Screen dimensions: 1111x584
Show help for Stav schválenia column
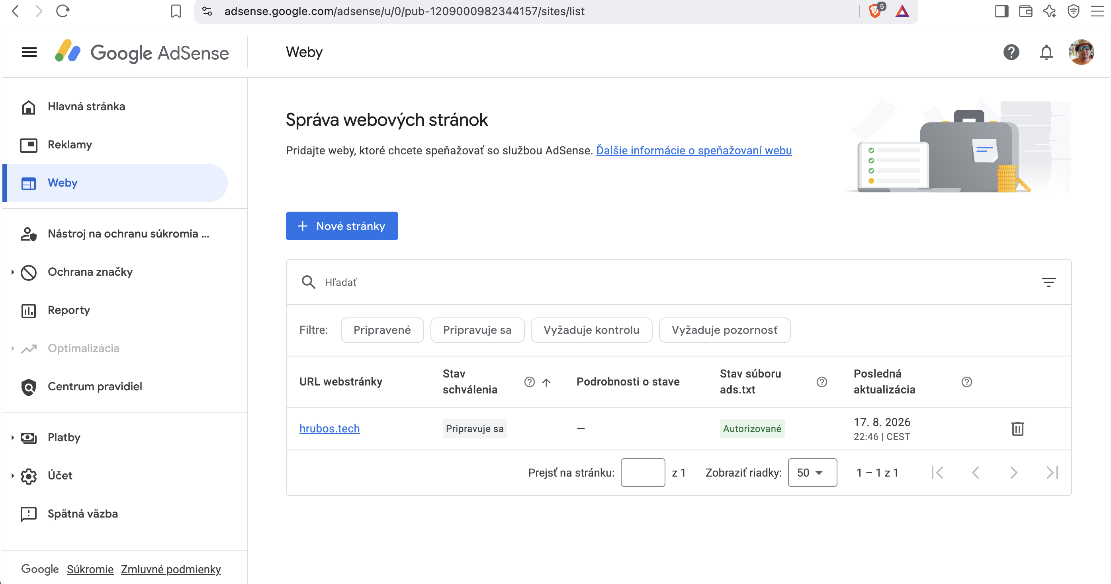pyautogui.click(x=529, y=382)
